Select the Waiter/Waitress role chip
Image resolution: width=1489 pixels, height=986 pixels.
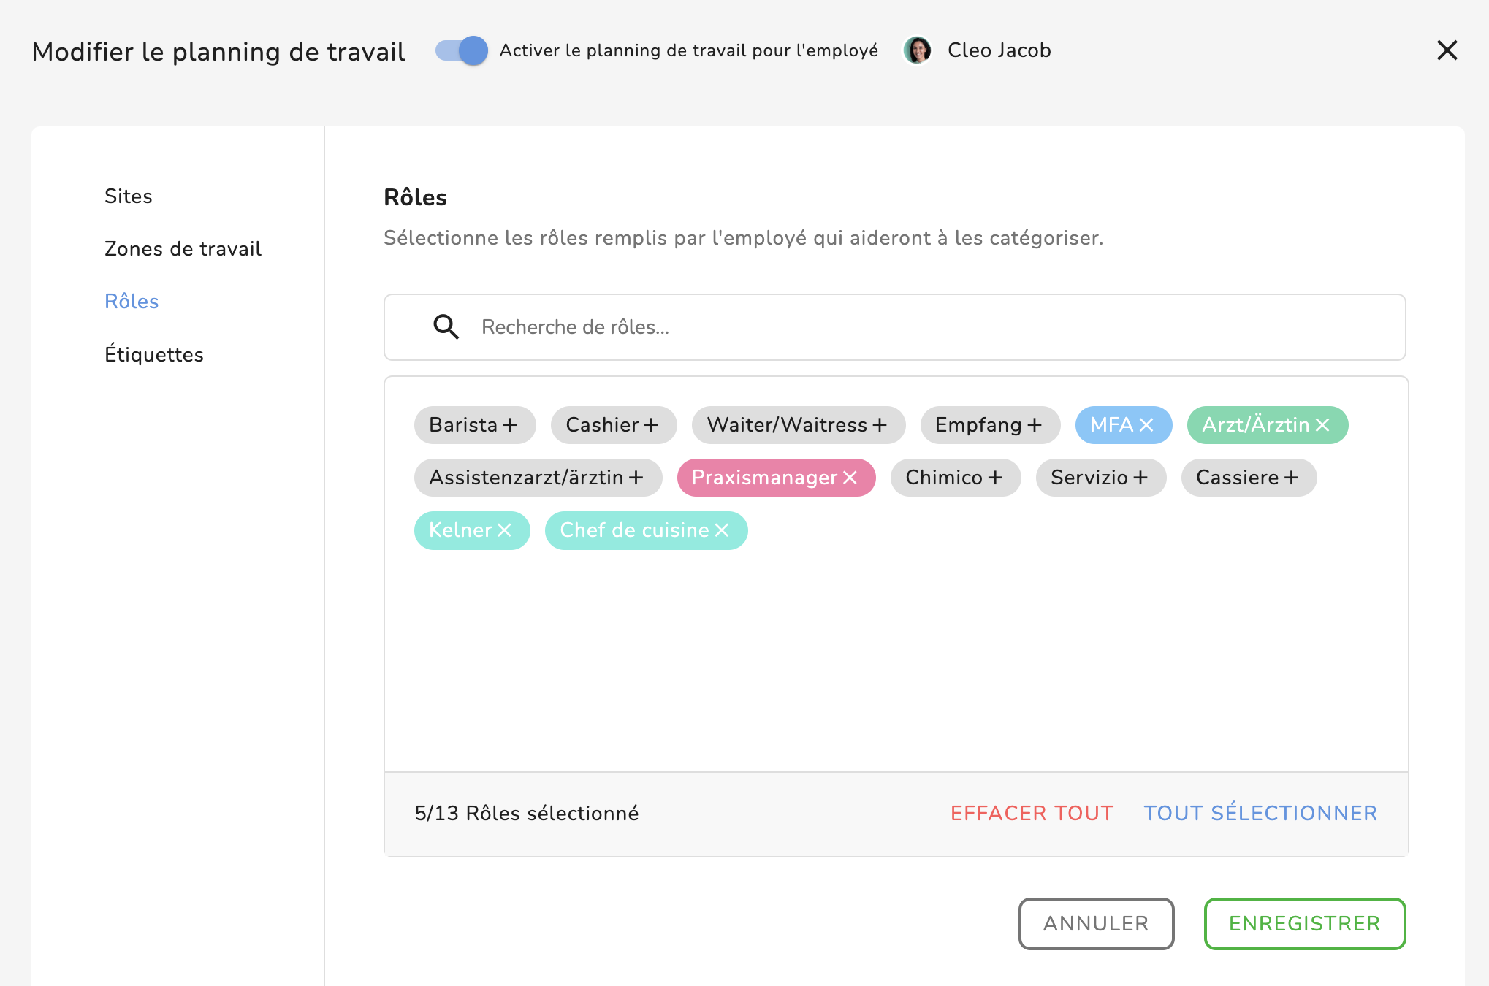(x=797, y=425)
